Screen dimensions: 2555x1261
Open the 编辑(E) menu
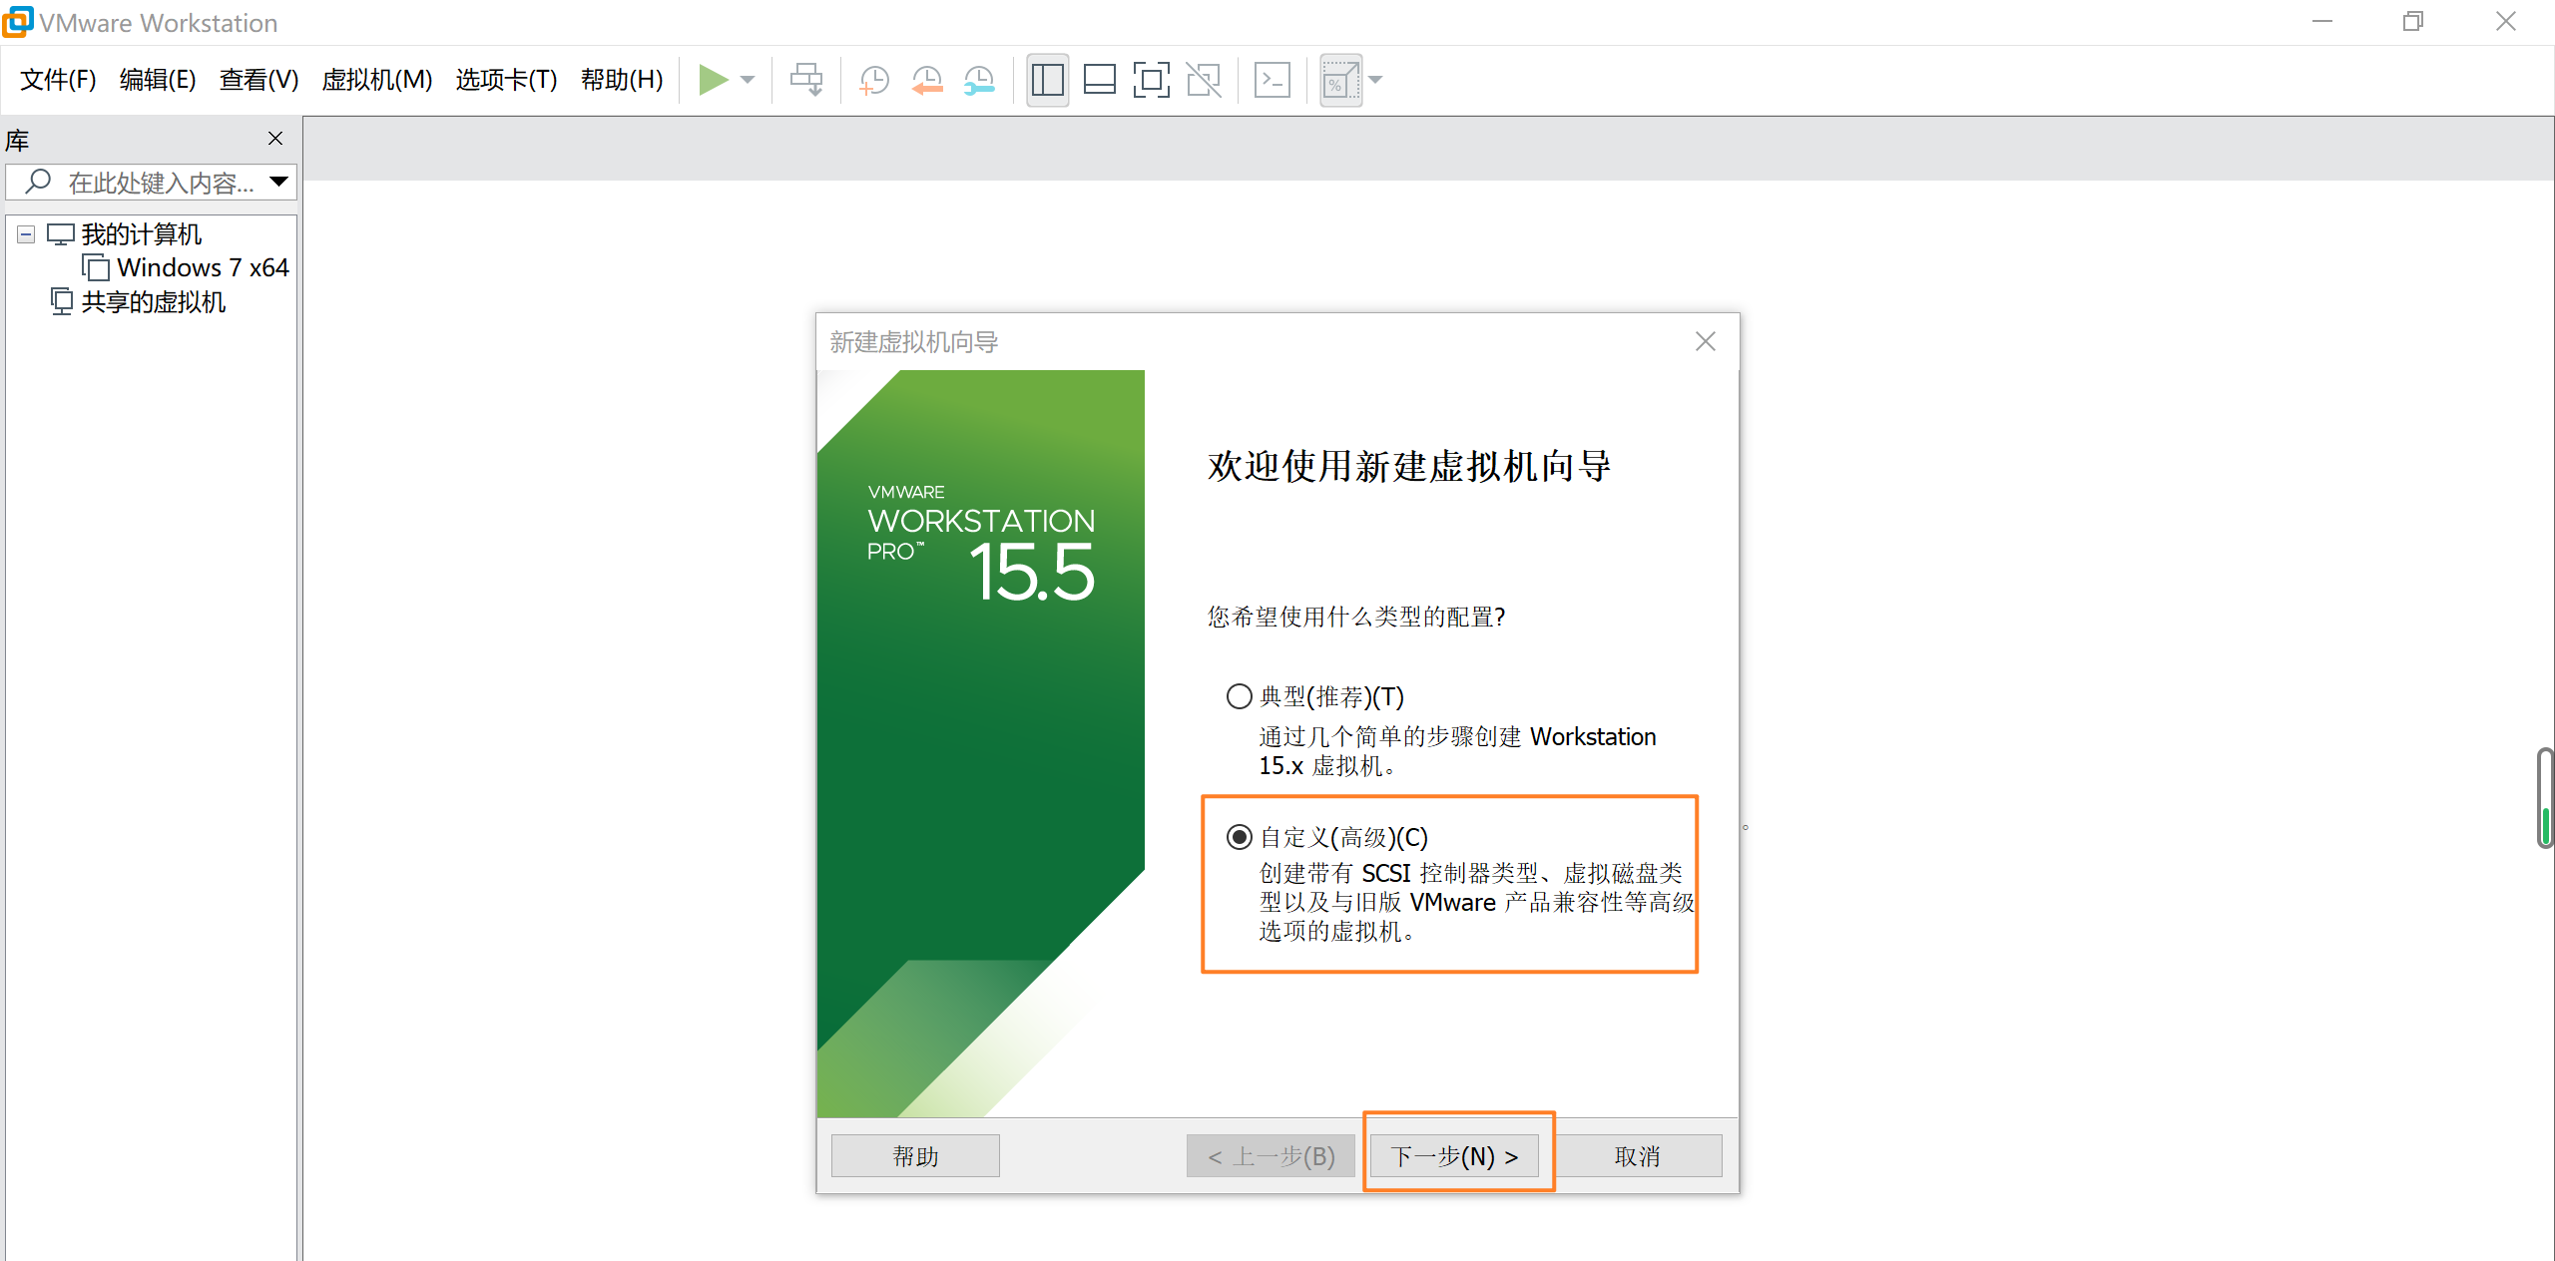click(158, 80)
